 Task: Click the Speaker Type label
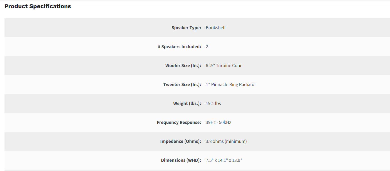(186, 28)
